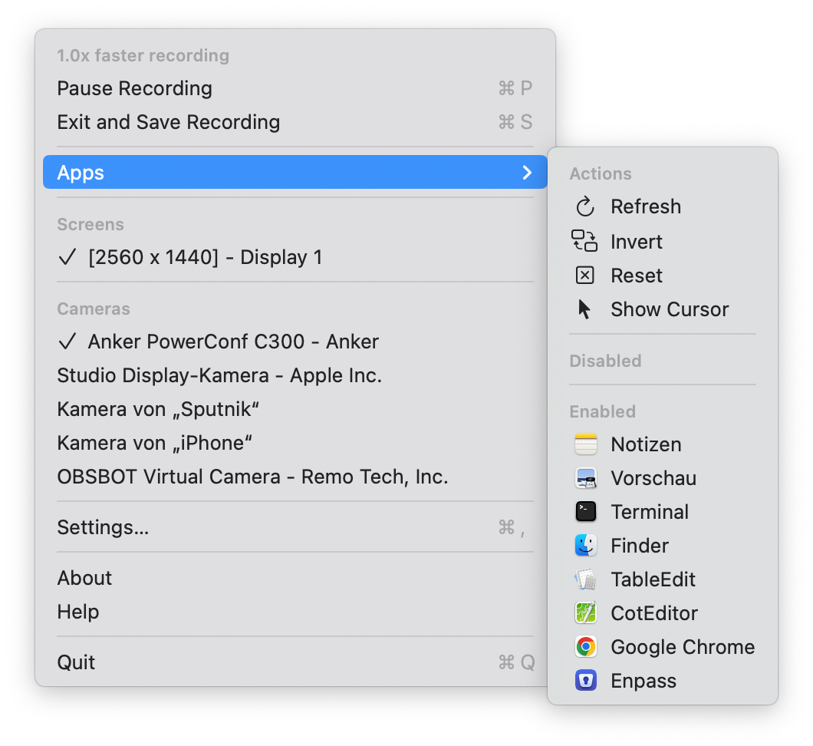Expand the Apps submenu chevron
The width and height of the screenshot is (813, 746).
coord(528,172)
